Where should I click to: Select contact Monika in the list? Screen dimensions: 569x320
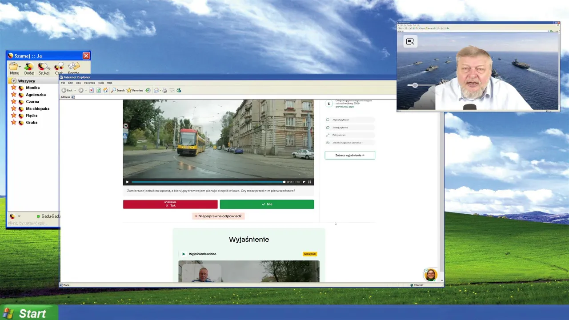(x=32, y=88)
